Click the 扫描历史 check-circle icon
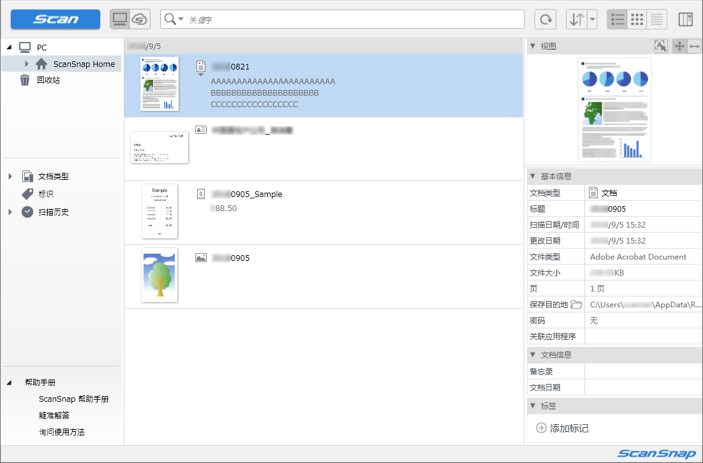Image resolution: width=703 pixels, height=463 pixels. click(x=27, y=212)
